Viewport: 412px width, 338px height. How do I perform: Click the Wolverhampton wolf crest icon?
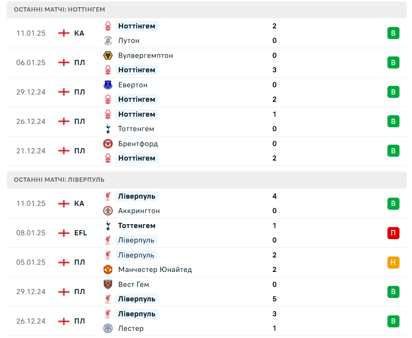tap(108, 55)
